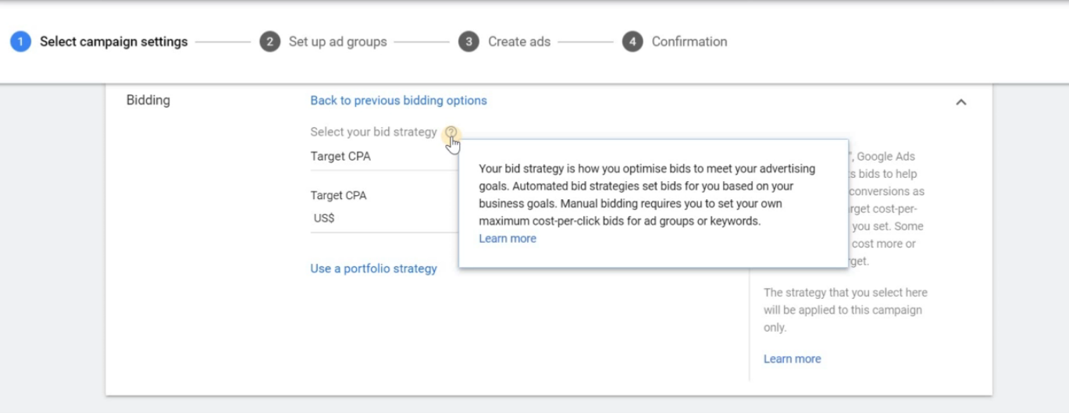Click the step 3 numbered circle
The image size is (1069, 413).
coord(469,42)
